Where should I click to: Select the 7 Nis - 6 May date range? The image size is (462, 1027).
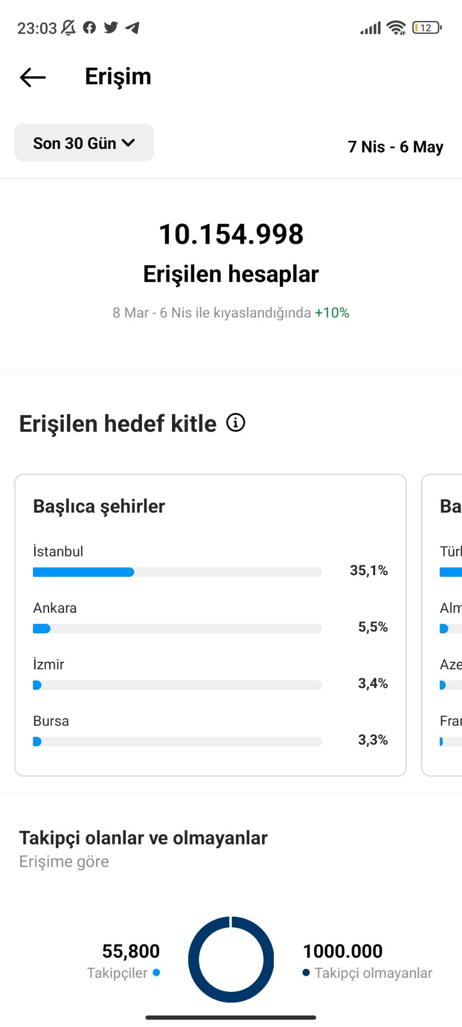click(x=395, y=147)
